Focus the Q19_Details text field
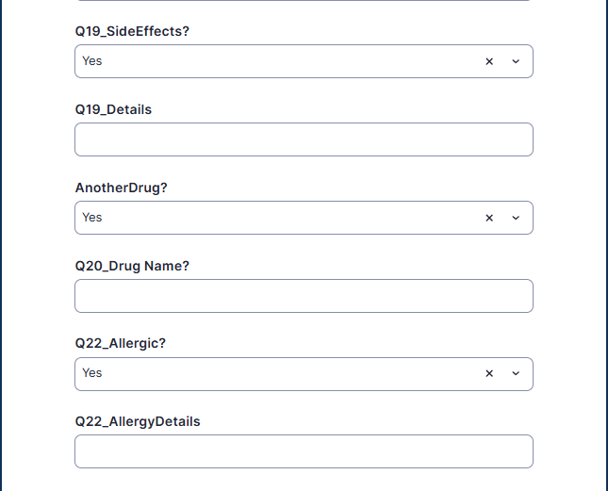 click(304, 139)
